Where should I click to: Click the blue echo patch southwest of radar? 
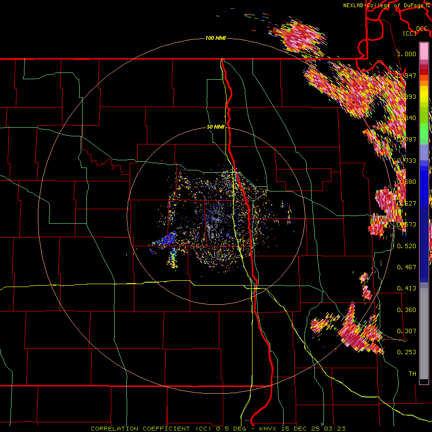point(167,239)
